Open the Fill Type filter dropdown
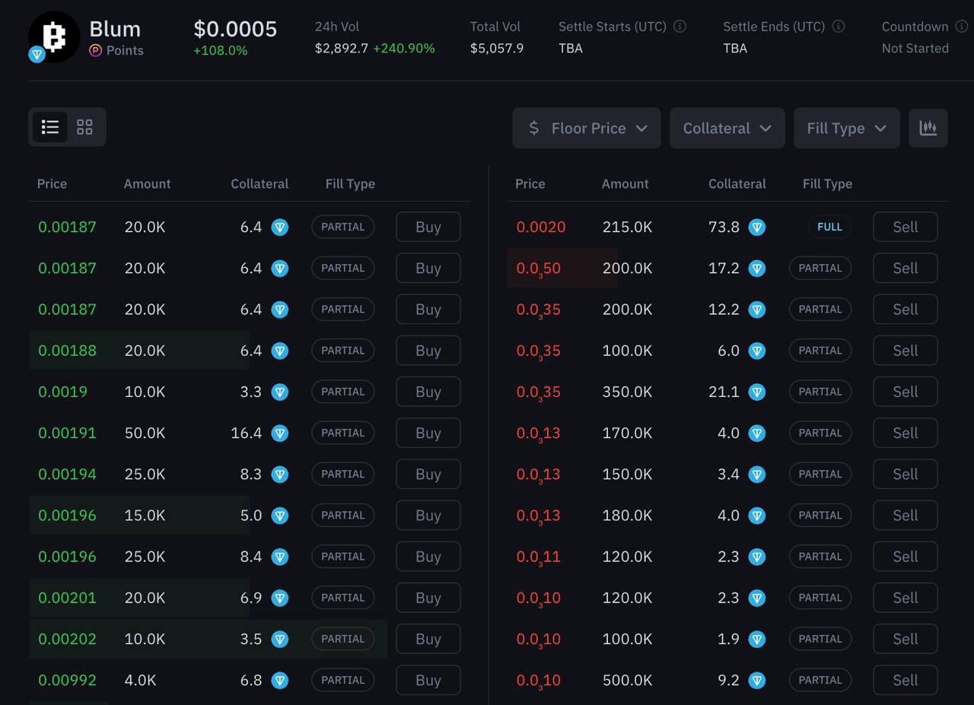This screenshot has height=705, width=974. point(846,128)
